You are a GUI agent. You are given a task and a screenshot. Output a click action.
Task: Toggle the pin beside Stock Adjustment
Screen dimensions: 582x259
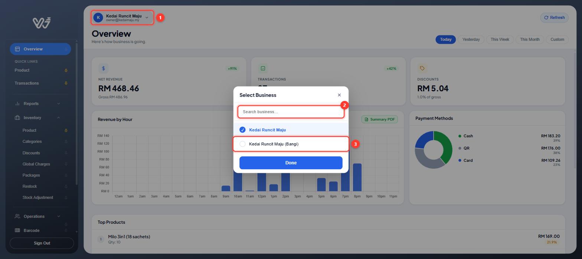pyautogui.click(x=66, y=197)
